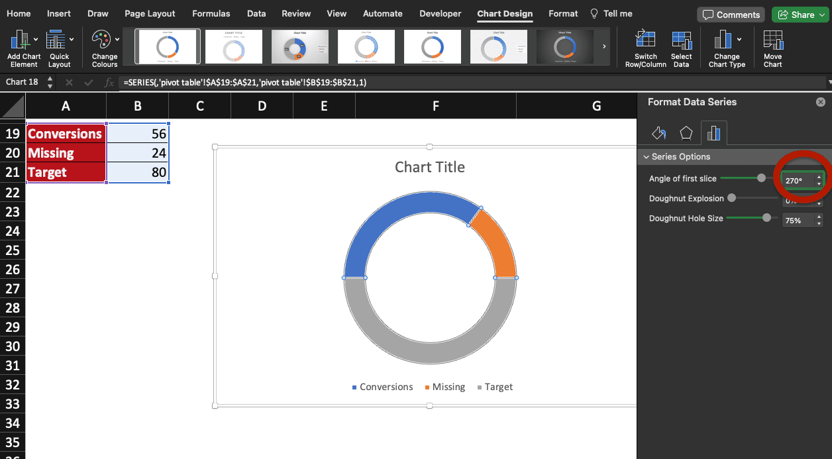Image resolution: width=832 pixels, height=459 pixels.
Task: Collapse the Series Options section
Action: point(647,157)
